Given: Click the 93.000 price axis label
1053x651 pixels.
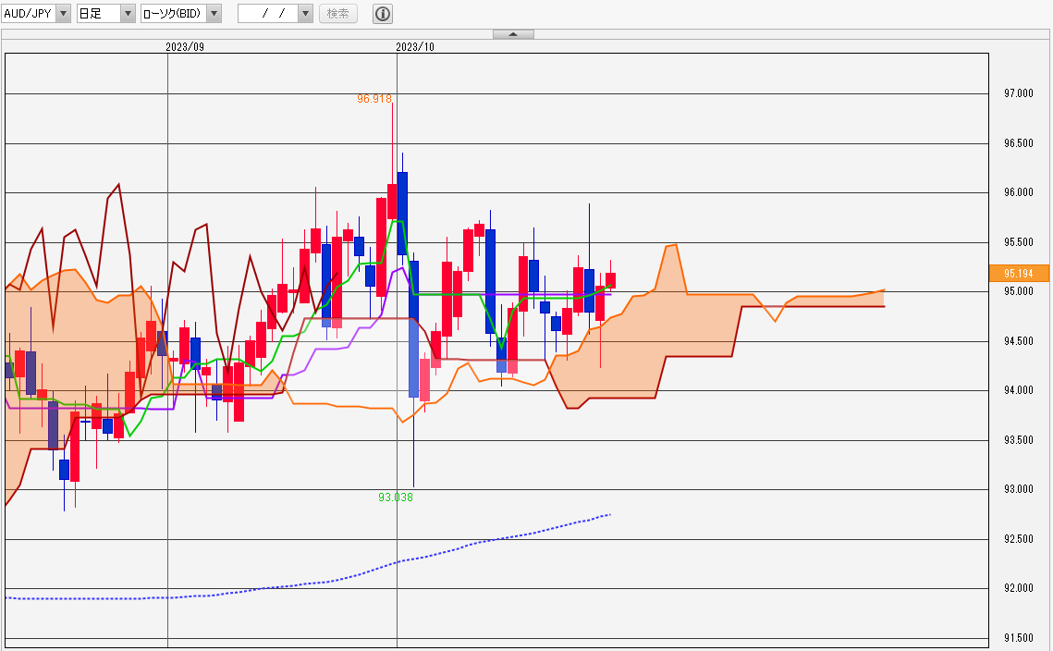Looking at the screenshot, I should pos(1019,489).
